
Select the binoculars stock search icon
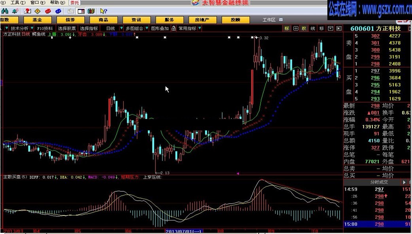[5, 11]
